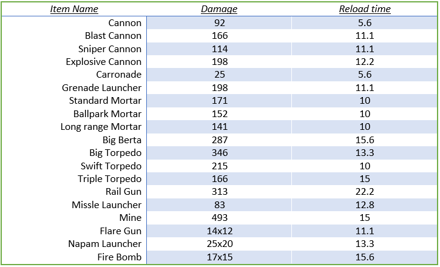This screenshot has width=440, height=267.
Task: Click the Flare Gun damage cell 14x12
Action: [219, 231]
